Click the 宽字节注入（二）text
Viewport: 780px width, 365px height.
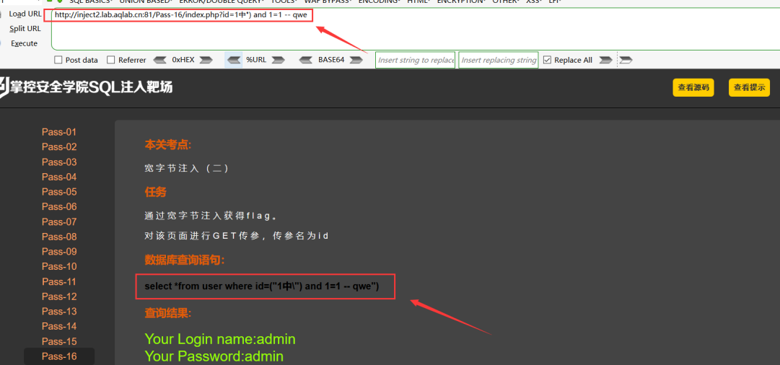click(x=187, y=169)
